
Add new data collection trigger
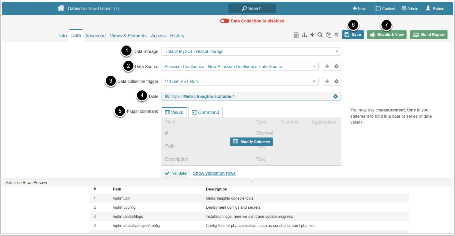327,81
